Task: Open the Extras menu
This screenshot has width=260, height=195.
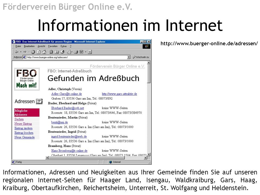Action: (x=63, y=46)
